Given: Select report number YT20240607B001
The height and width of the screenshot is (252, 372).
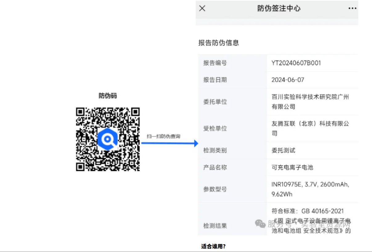Looking at the screenshot, I should click(x=296, y=63).
